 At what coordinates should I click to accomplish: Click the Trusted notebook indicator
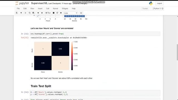(145, 9)
